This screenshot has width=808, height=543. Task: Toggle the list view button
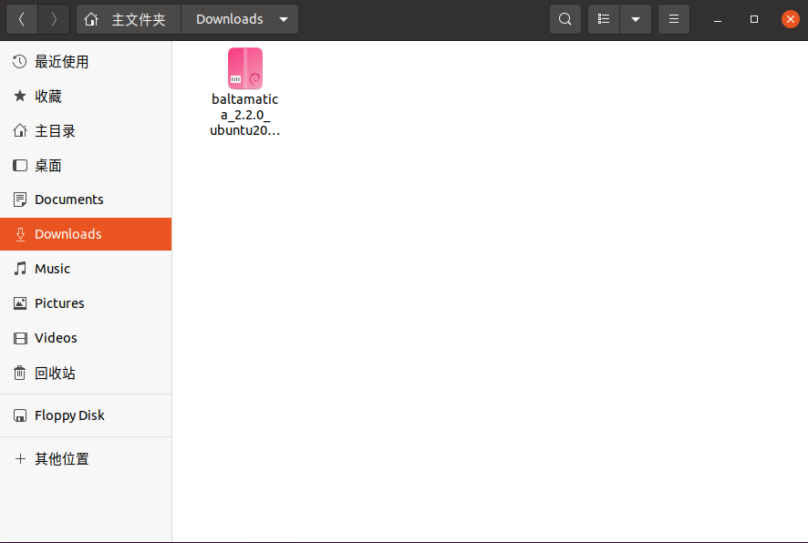(x=604, y=19)
